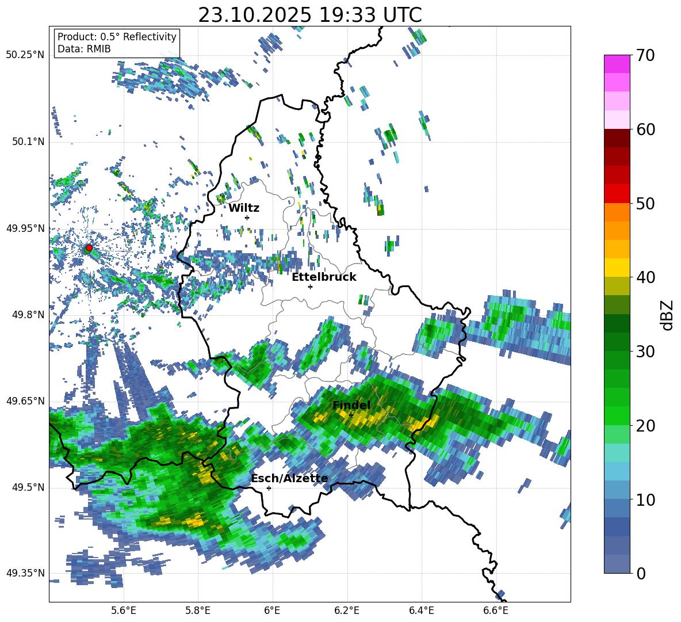Pick the dark maroon swatch below 60

click(x=617, y=138)
